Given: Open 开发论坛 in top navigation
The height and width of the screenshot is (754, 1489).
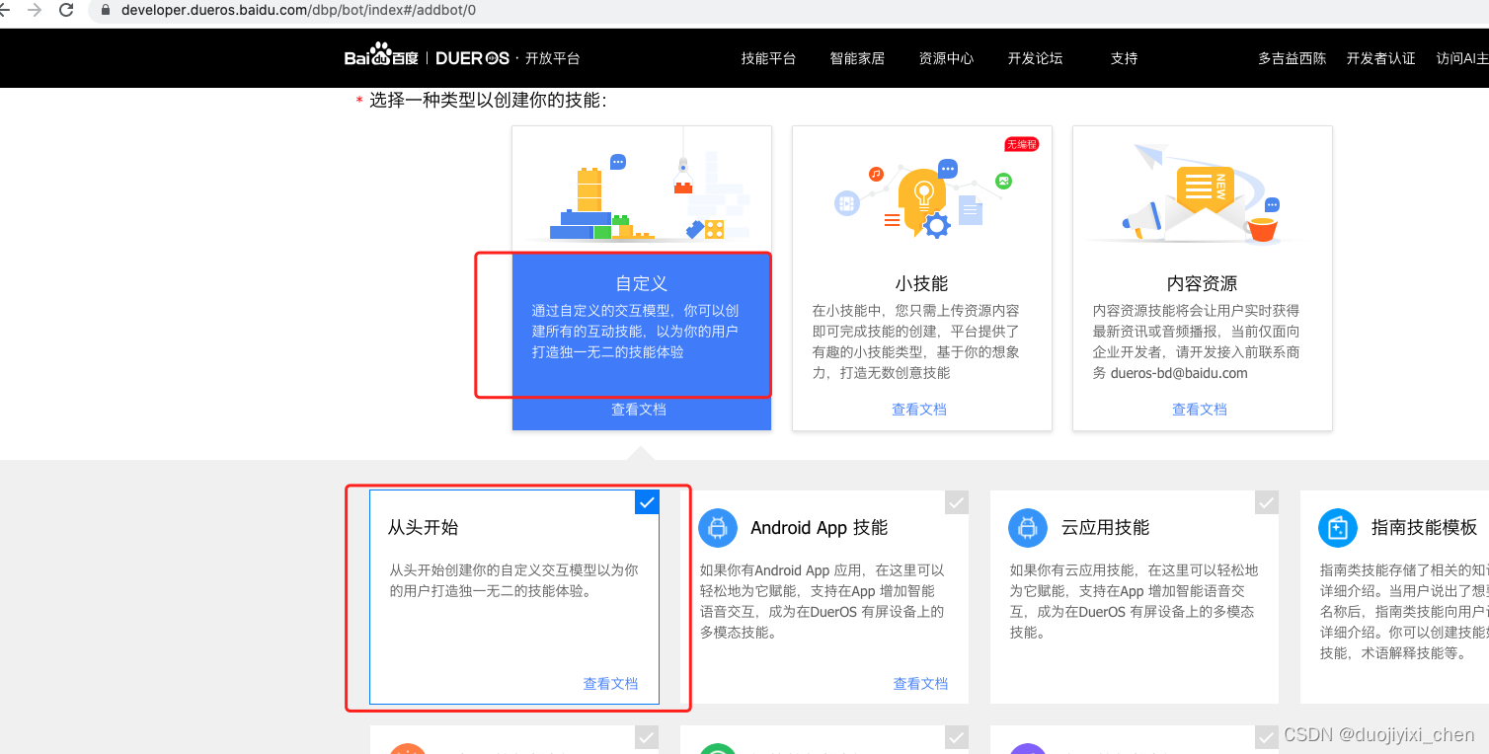Looking at the screenshot, I should tap(1035, 58).
